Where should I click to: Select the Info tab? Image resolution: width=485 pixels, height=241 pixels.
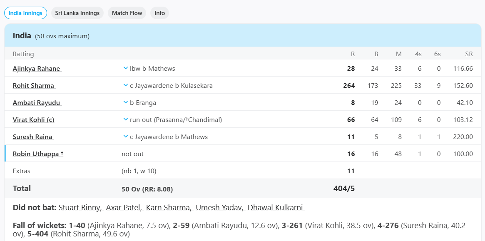[x=159, y=13]
